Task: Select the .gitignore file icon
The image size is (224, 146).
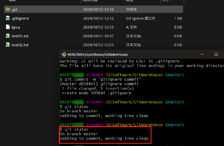Action: tap(8, 18)
